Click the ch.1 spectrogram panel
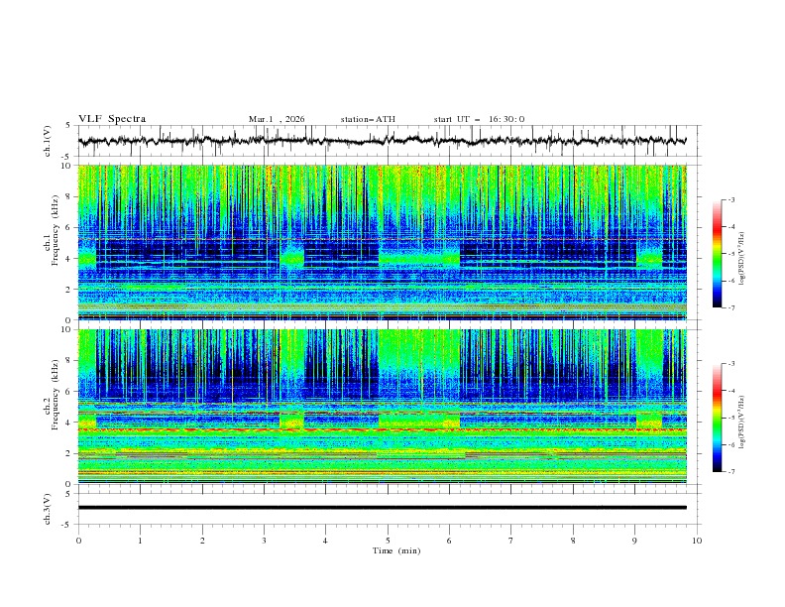The height and width of the screenshot is (607, 785). coord(383,242)
